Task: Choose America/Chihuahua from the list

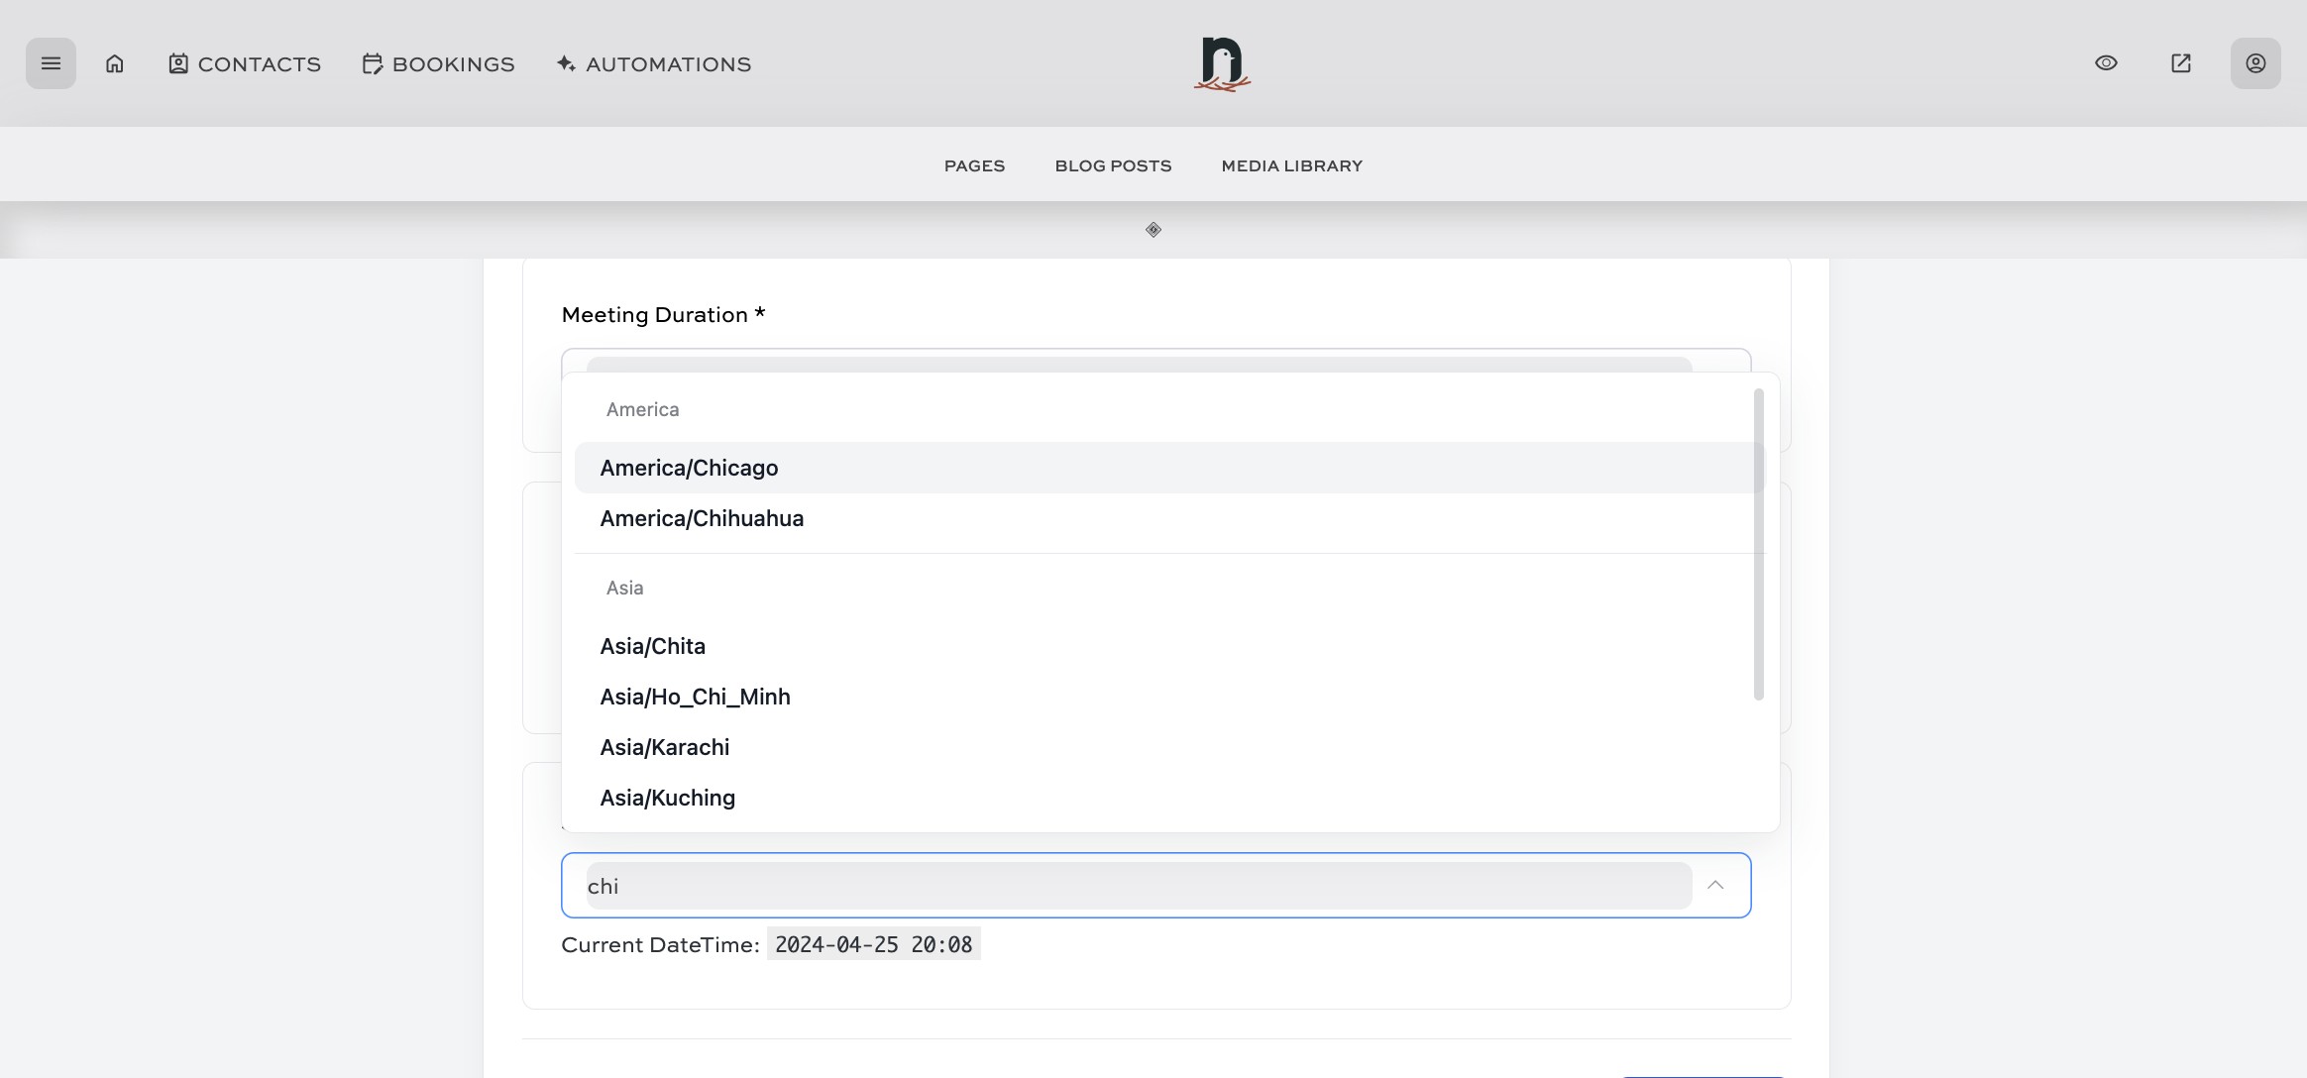Action: (702, 518)
